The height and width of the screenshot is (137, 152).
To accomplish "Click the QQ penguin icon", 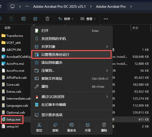I will click(37, 97).
